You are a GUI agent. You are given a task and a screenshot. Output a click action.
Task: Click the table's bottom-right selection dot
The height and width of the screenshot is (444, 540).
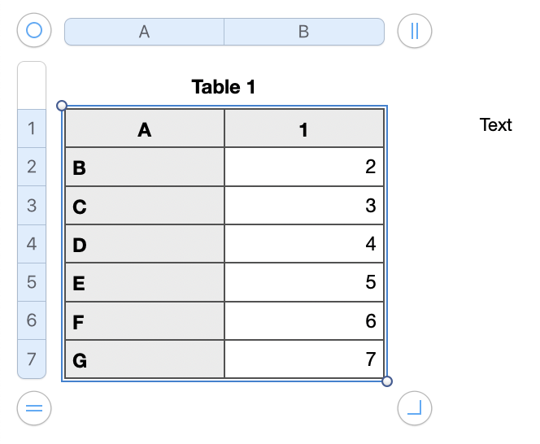[x=387, y=381]
